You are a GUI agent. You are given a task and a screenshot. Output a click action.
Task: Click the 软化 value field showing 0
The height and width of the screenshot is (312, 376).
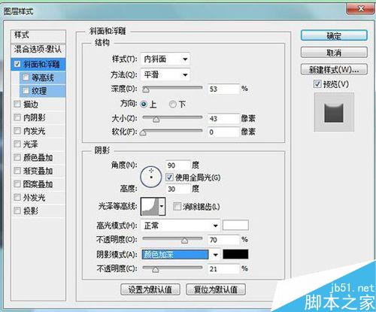point(223,132)
